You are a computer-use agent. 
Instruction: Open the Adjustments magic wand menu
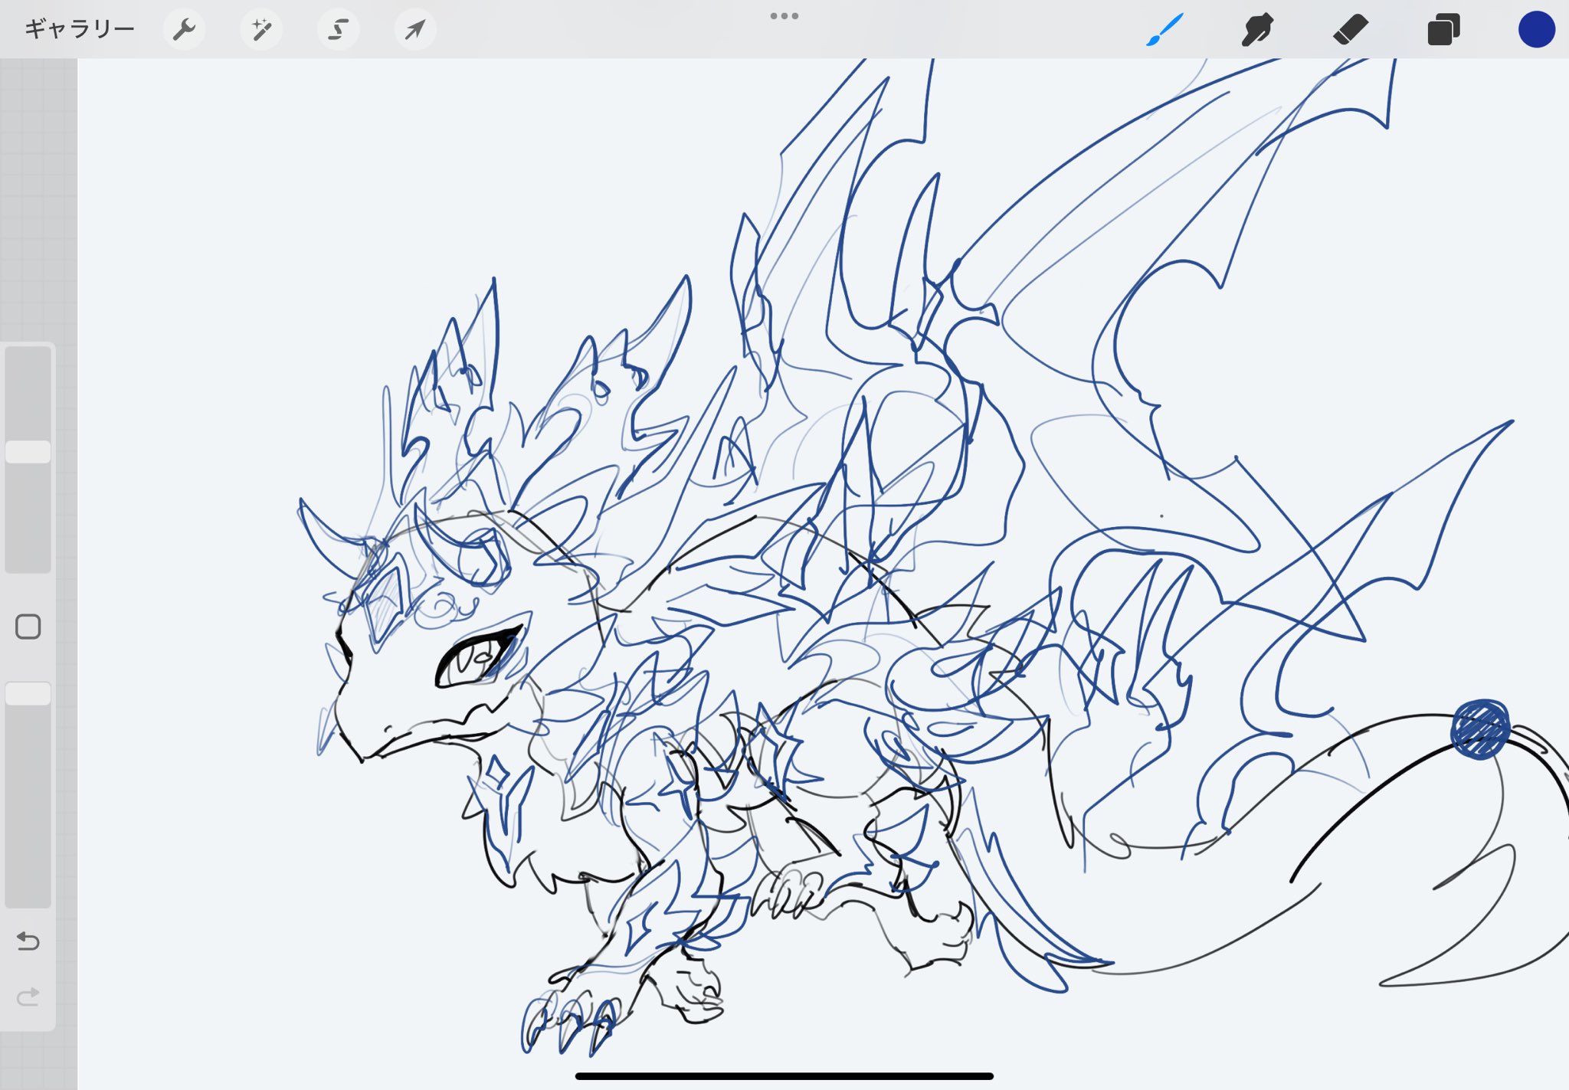pyautogui.click(x=261, y=30)
